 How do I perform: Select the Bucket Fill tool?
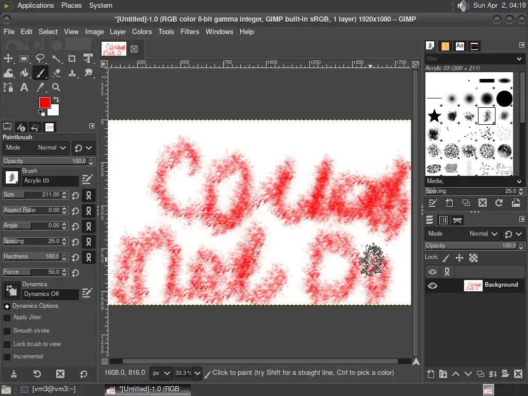[24, 73]
